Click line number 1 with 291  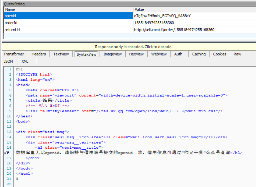19,69
